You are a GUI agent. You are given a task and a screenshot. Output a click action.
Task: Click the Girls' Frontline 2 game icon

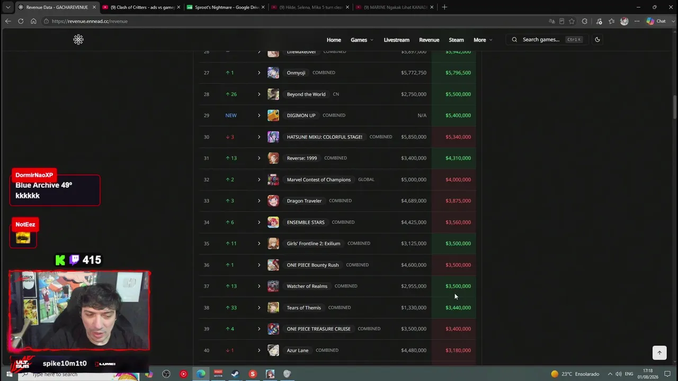pyautogui.click(x=273, y=243)
